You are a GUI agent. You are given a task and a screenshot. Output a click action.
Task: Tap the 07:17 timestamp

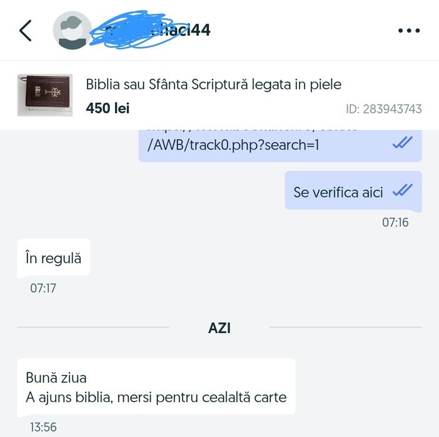[x=43, y=288]
